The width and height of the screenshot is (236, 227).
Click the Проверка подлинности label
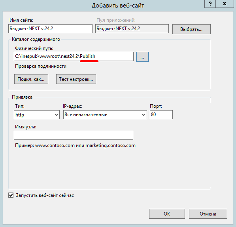(41, 66)
